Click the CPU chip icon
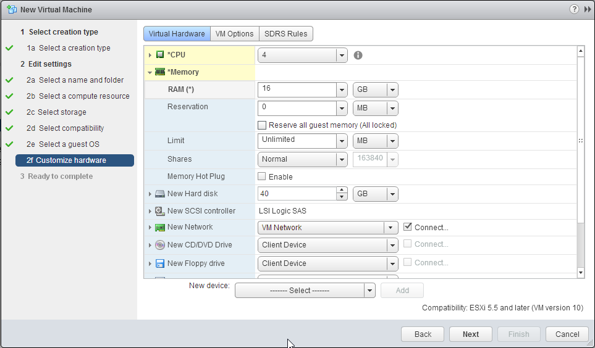The width and height of the screenshot is (595, 348). (160, 54)
